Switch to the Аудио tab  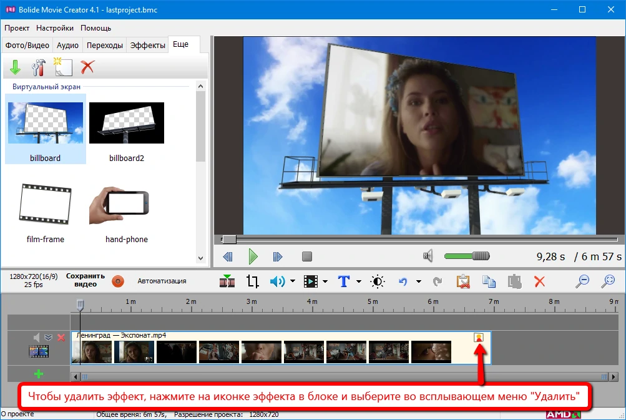tap(67, 45)
